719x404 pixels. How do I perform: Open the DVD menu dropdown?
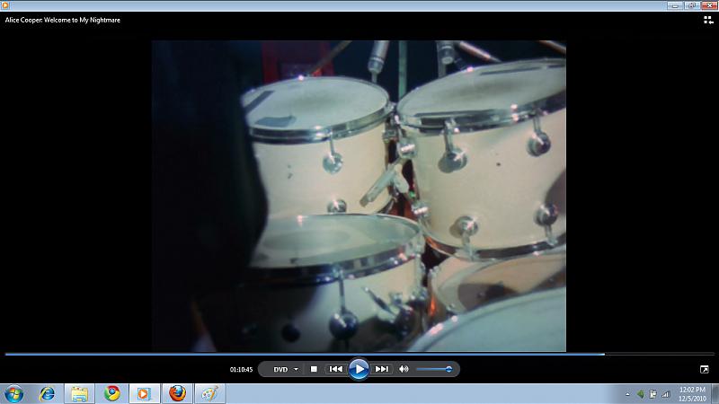[286, 369]
